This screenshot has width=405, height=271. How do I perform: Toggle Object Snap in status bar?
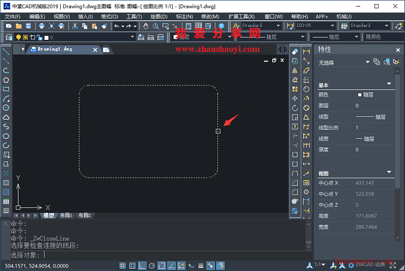(161, 266)
